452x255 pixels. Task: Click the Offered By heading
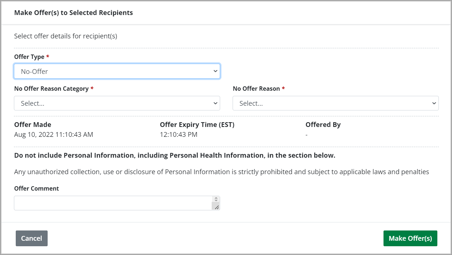pyautogui.click(x=323, y=125)
